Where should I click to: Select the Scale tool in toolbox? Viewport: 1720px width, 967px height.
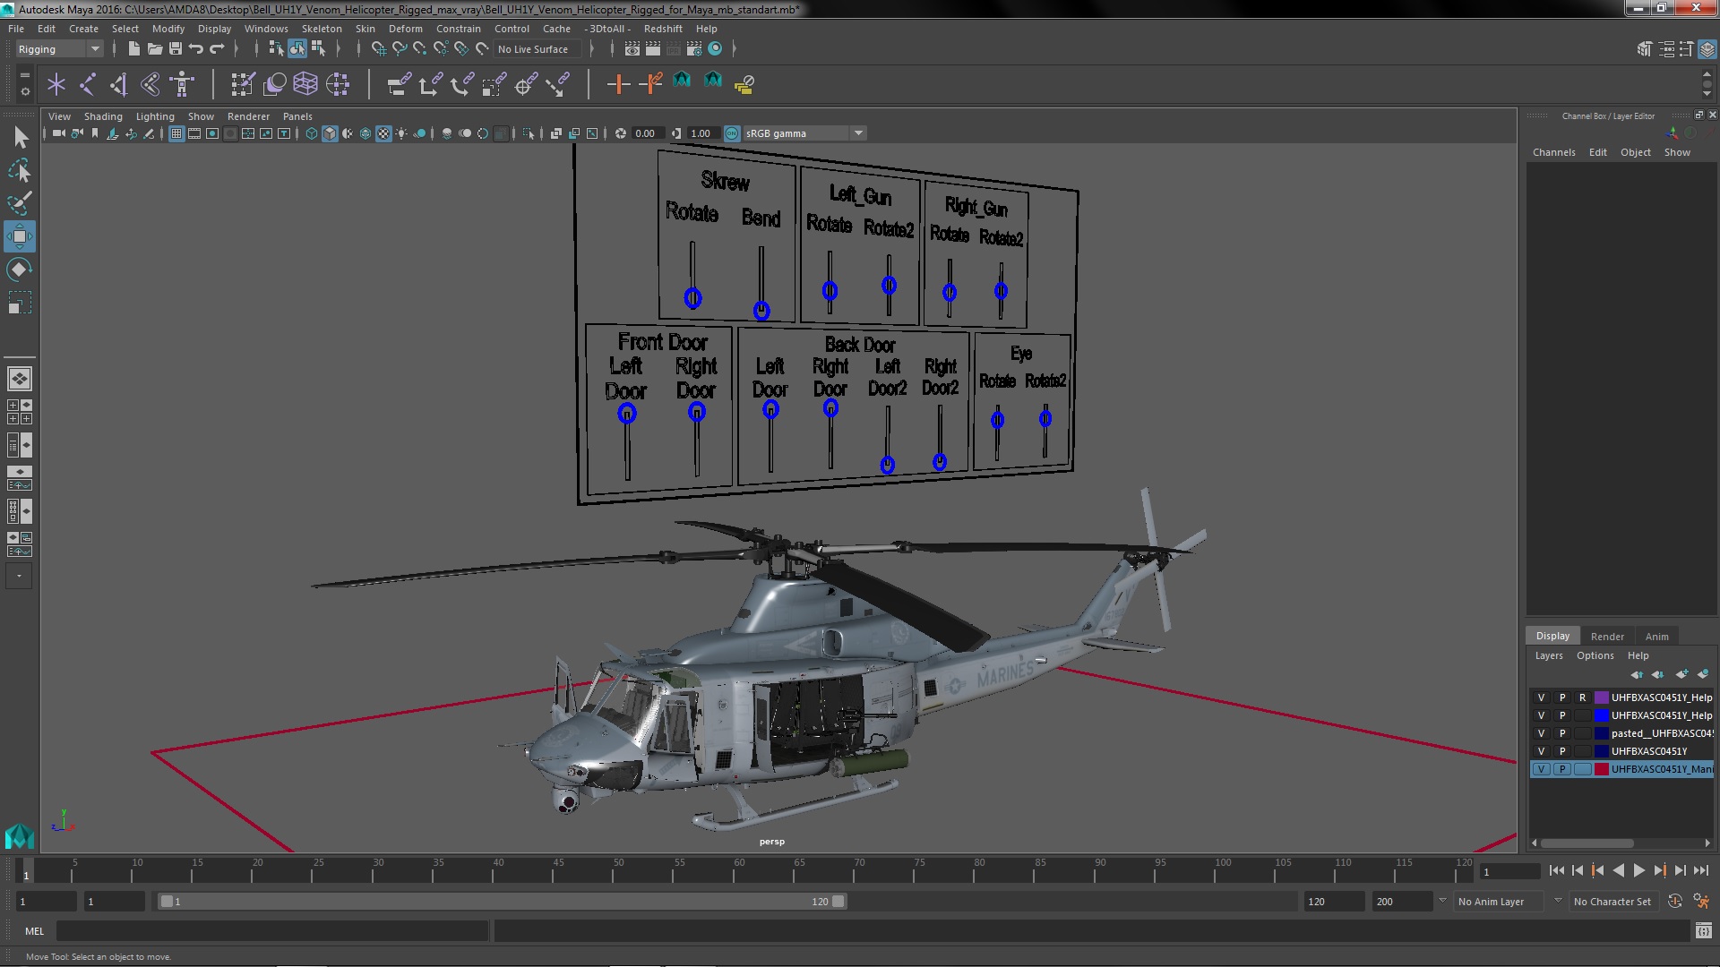20,303
